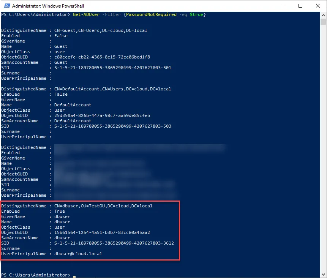
Task: Click the CN=dbuser,OU=TestOU distinguished name
Action: [103, 206]
